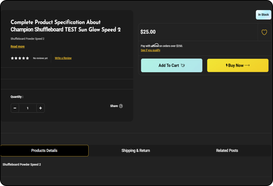This screenshot has height=186, width=273.
Task: Click the quantity value field
Action: pyautogui.click(x=28, y=108)
